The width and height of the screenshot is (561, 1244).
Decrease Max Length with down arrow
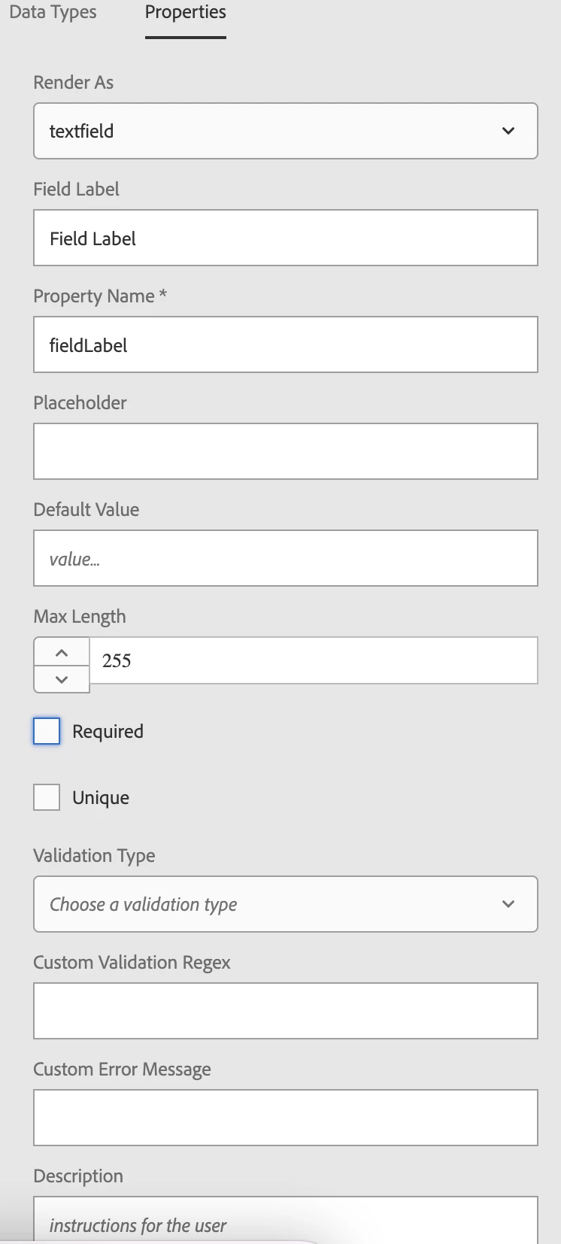[62, 679]
